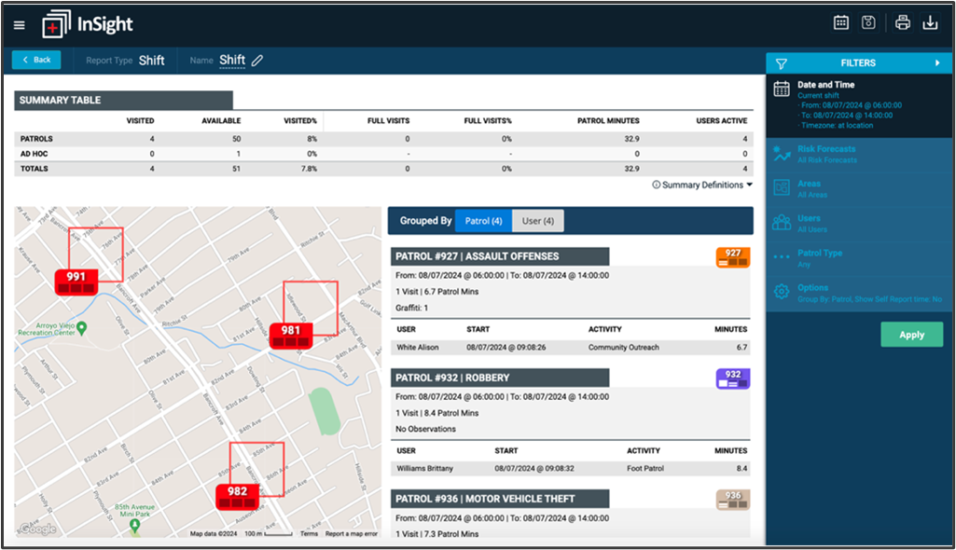The image size is (956, 550).
Task: Open the calendar icon in the top toolbar
Action: tap(840, 22)
